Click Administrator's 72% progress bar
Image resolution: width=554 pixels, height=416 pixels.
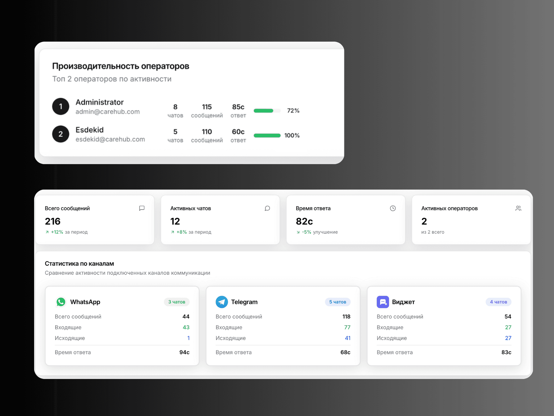(x=267, y=111)
